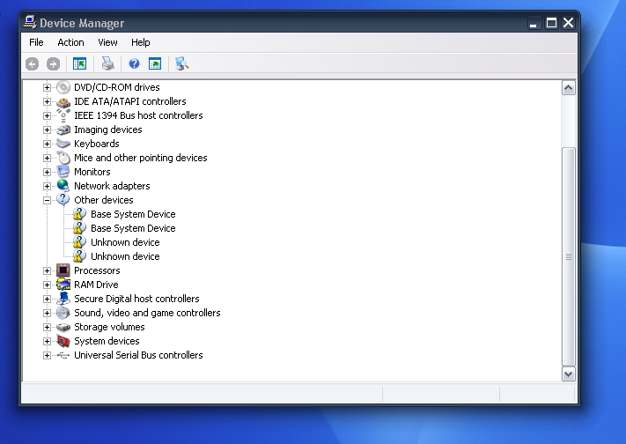Screen dimensions: 626x444
Task: Click the Secure Digital host controllers icon
Action: tap(63, 299)
